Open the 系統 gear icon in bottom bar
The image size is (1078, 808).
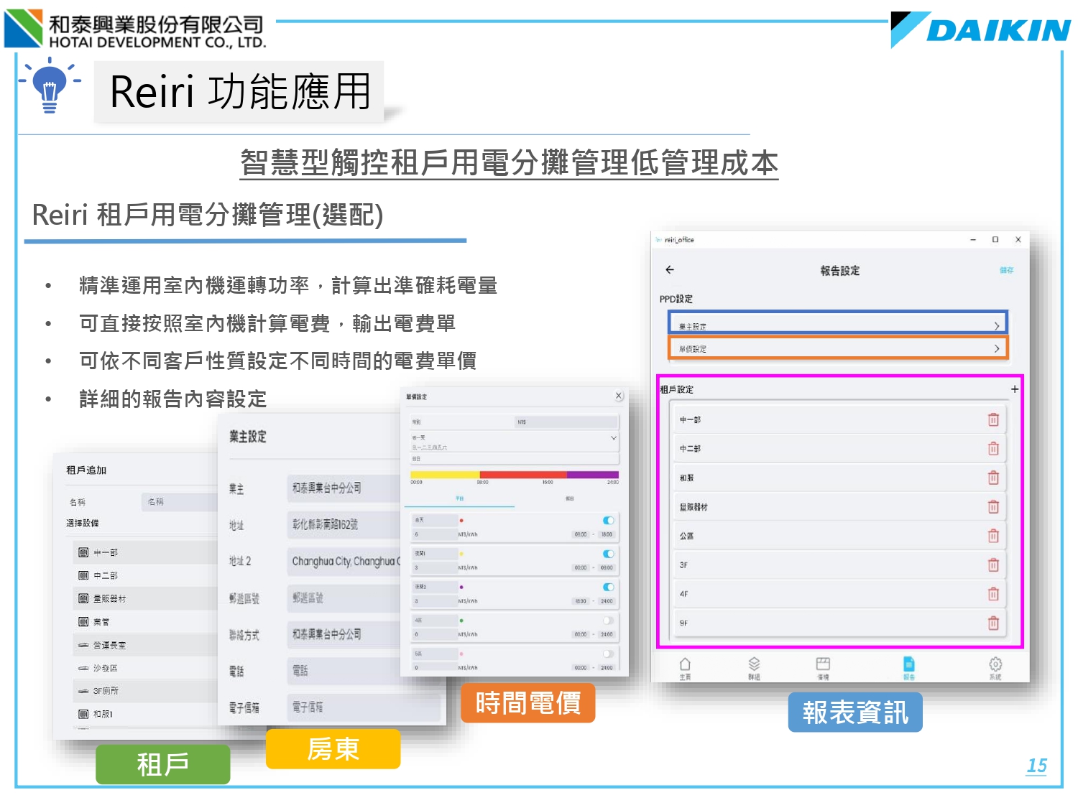(x=995, y=667)
